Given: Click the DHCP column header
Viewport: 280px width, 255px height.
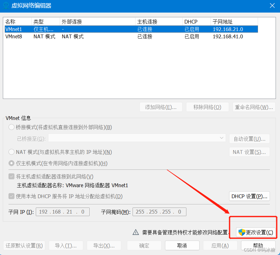Looking at the screenshot, I should 197,22.
